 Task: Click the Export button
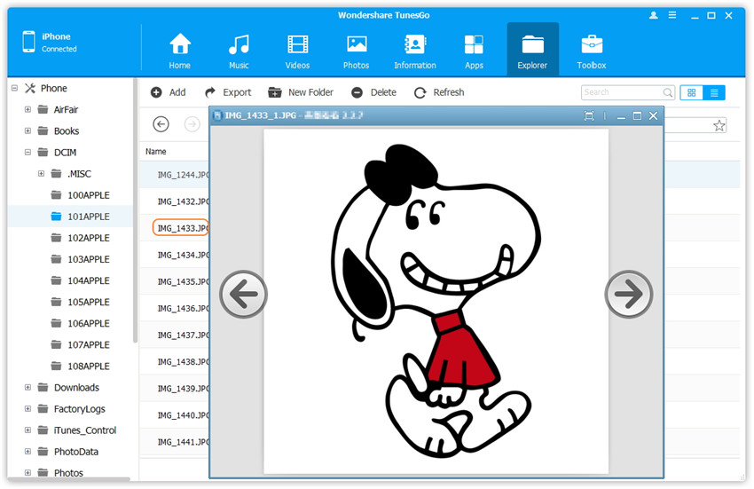[x=228, y=92]
